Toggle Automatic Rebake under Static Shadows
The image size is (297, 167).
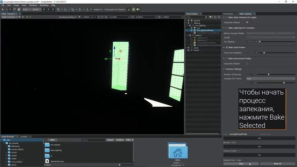tap(247, 22)
